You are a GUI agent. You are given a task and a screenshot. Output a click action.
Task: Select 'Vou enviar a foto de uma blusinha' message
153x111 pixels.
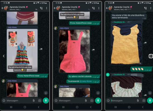point(129,16)
